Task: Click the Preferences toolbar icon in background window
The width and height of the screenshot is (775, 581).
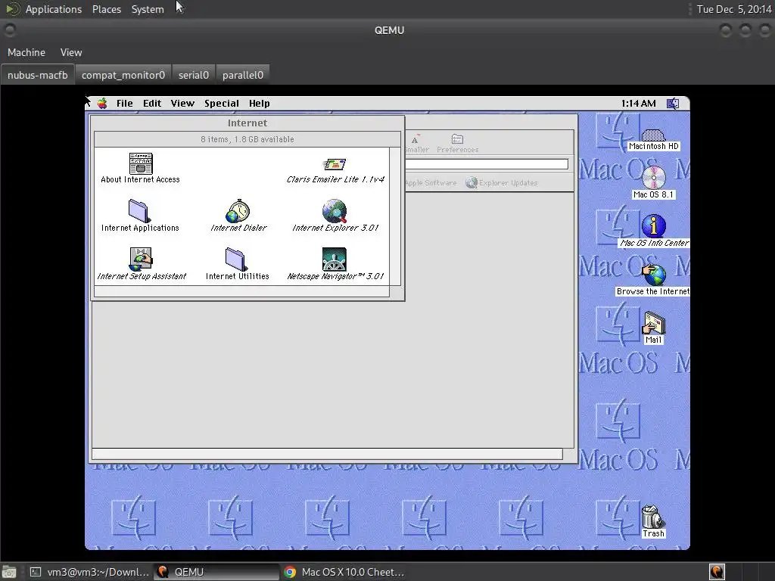Action: [457, 143]
